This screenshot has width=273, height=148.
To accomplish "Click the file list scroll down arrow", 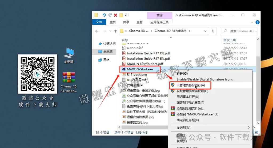I will (x=258, y=123).
